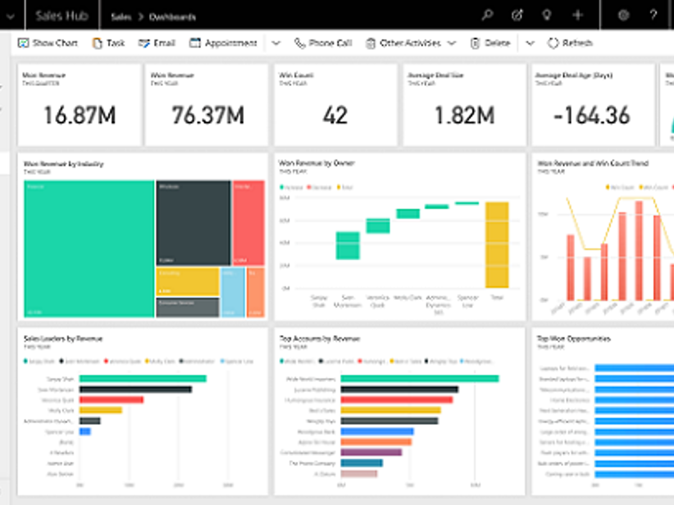Expand the chevron after Delete
The image size is (674, 505).
(x=530, y=43)
